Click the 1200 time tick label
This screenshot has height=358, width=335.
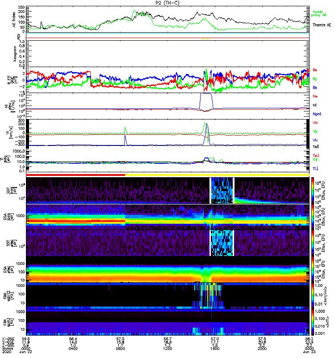(167, 349)
